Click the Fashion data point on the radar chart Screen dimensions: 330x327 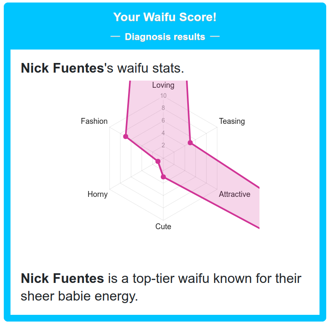coord(125,136)
